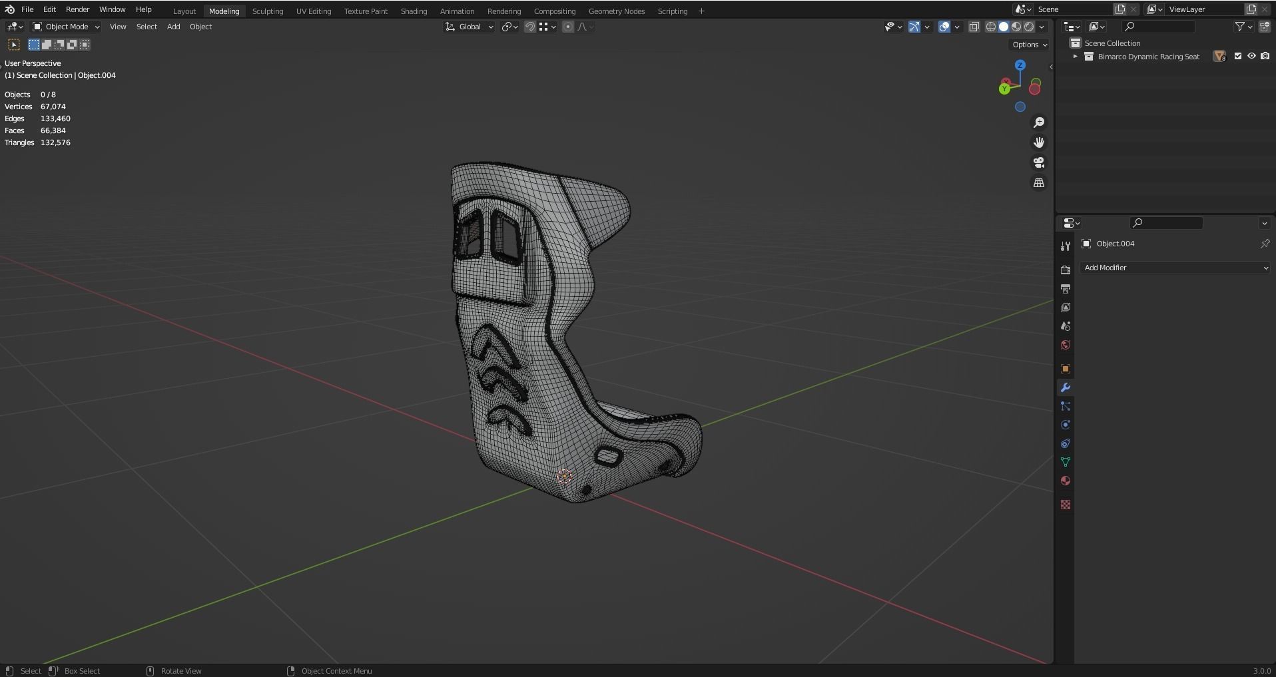Screen dimensions: 1276x677
Task: Disable Bimarco Dynamic Racing Seat in renders
Action: tap(1265, 57)
